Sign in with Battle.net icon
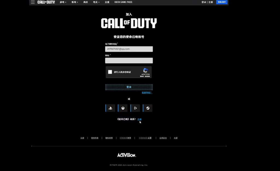Screen dimensions: 280x171 [x=135, y=108]
